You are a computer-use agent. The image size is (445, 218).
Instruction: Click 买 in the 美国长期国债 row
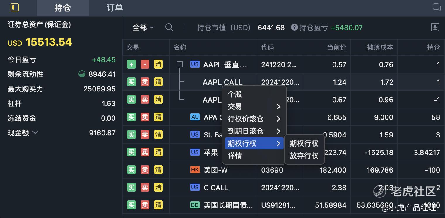[x=131, y=205]
